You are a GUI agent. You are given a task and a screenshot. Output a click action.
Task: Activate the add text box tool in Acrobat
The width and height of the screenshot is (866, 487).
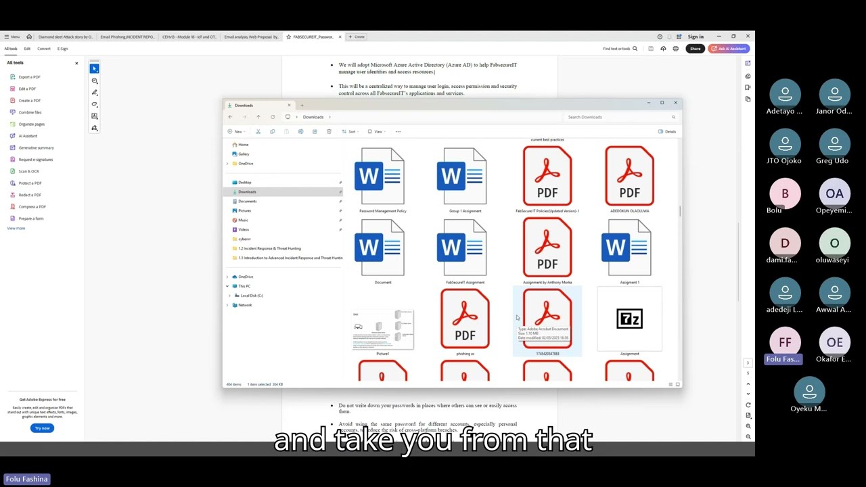94,116
